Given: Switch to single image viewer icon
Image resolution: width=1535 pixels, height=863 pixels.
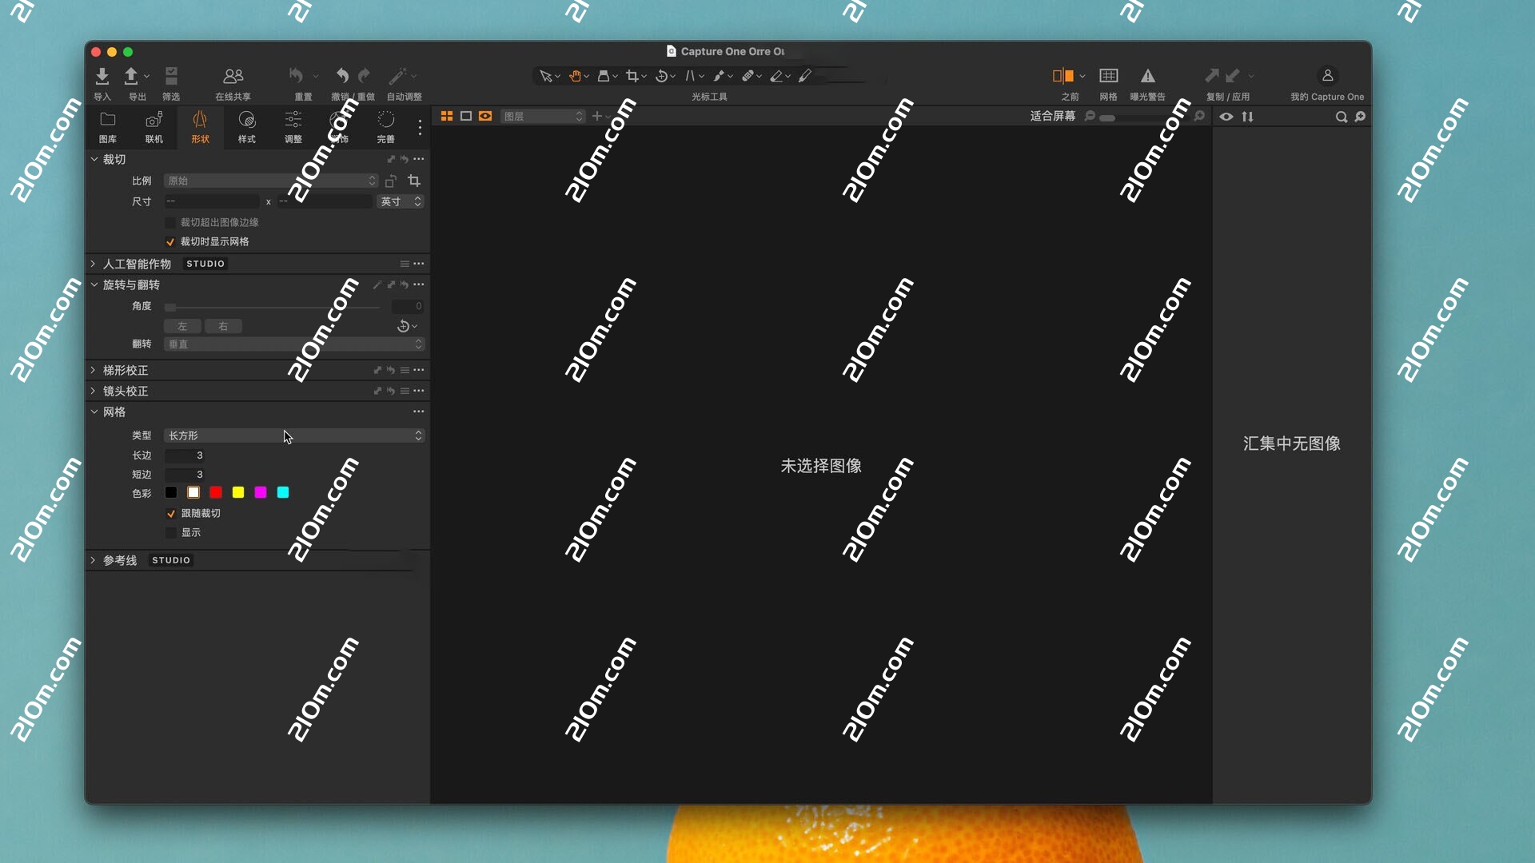Looking at the screenshot, I should 466,117.
